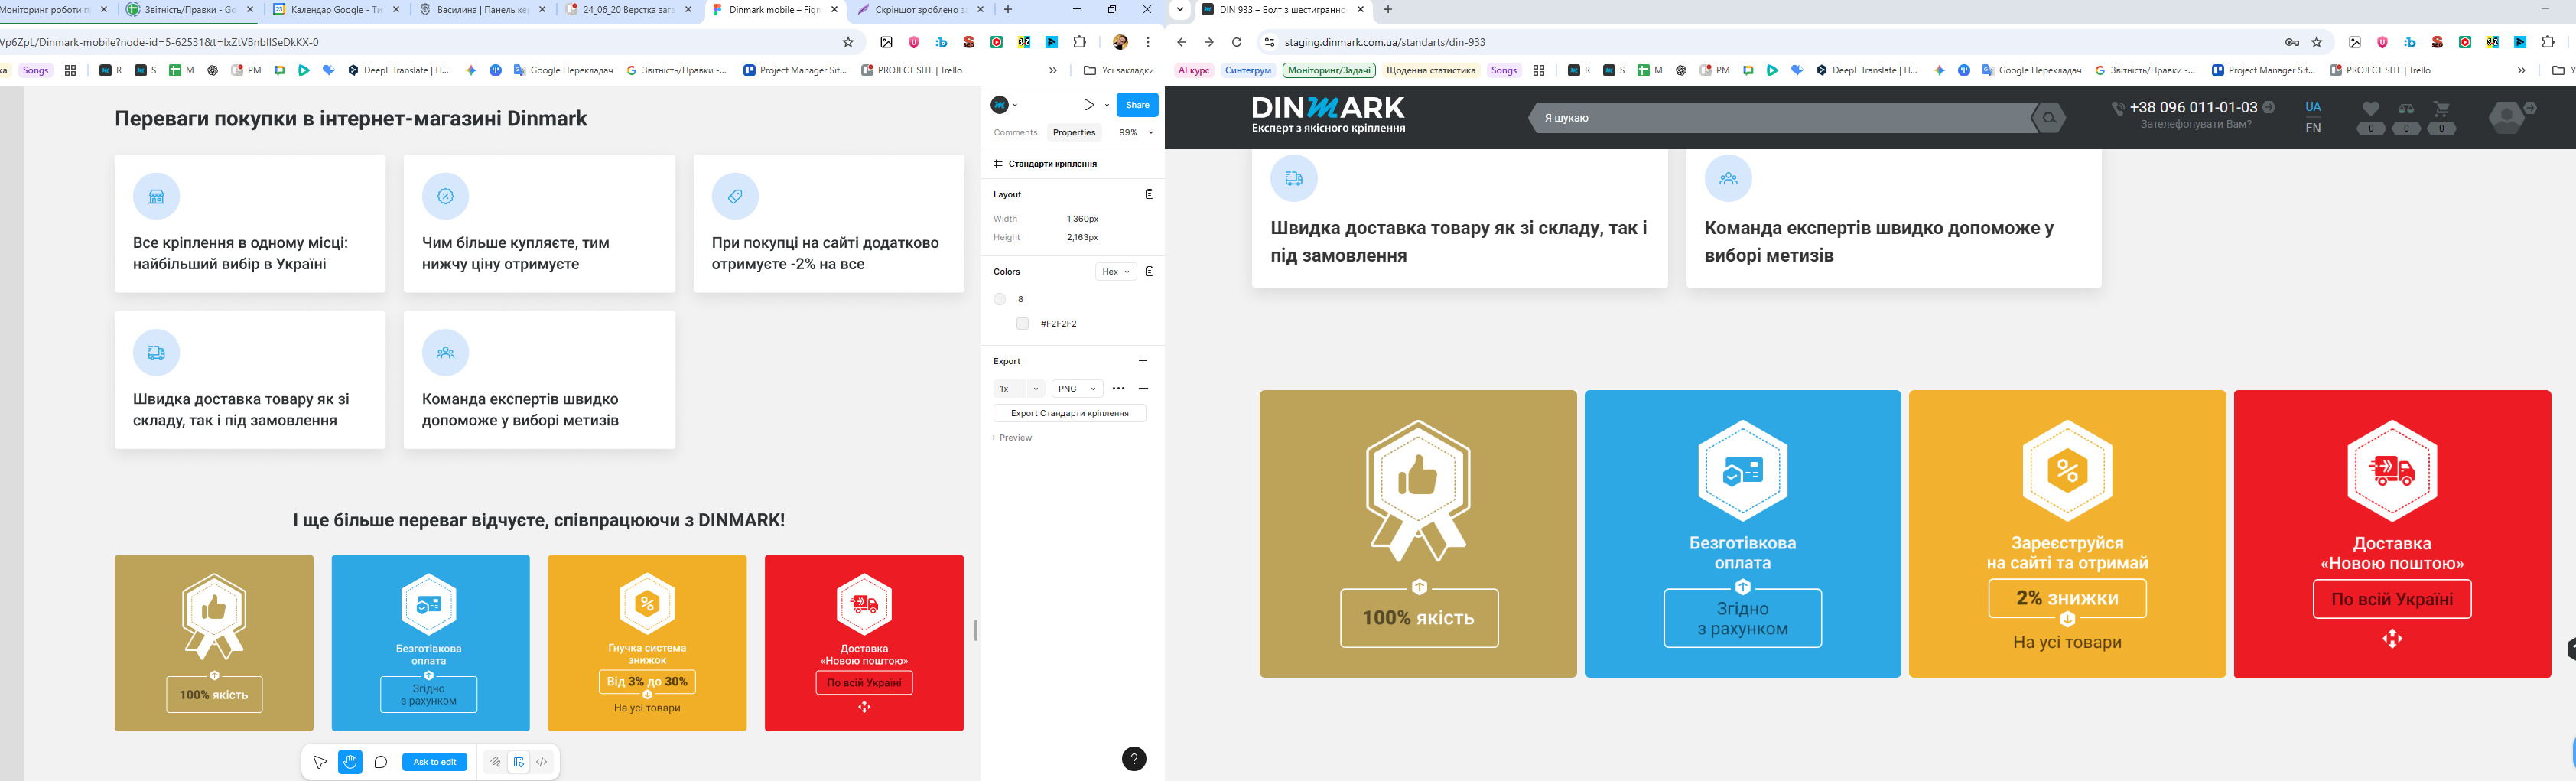Screen dimensions: 2576x781
Task: Open PROJECT SITE Trello bookmark in left browser
Action: pos(911,71)
